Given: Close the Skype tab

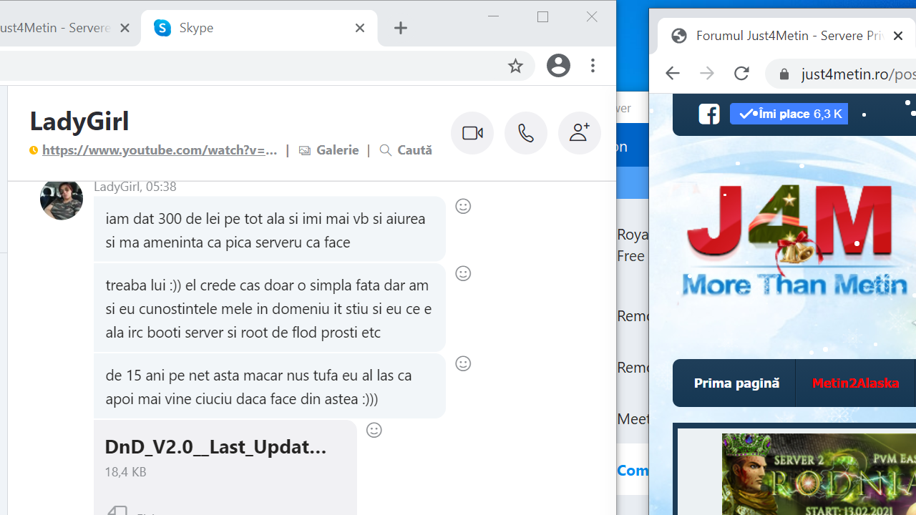Looking at the screenshot, I should 359,28.
